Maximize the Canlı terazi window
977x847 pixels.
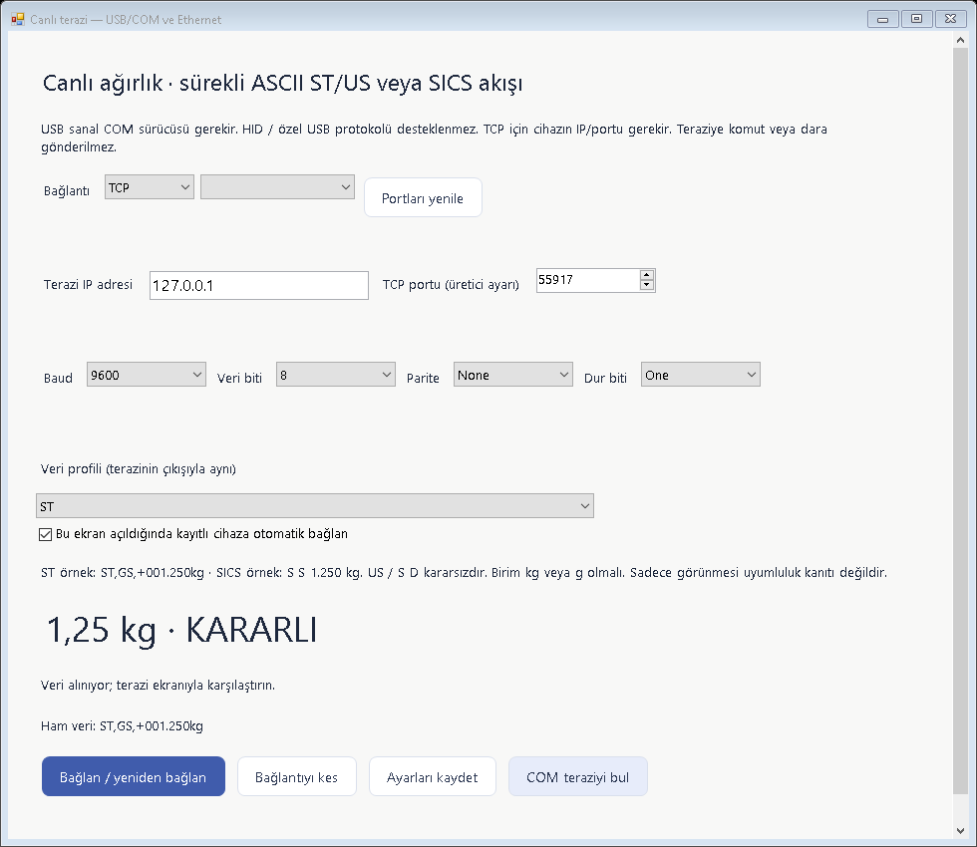point(916,19)
